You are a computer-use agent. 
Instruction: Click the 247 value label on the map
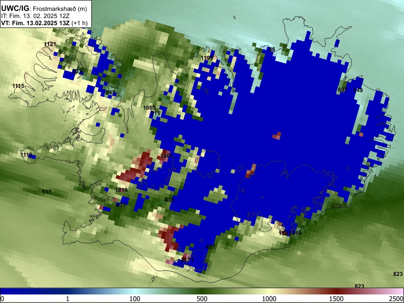[x=110, y=93]
